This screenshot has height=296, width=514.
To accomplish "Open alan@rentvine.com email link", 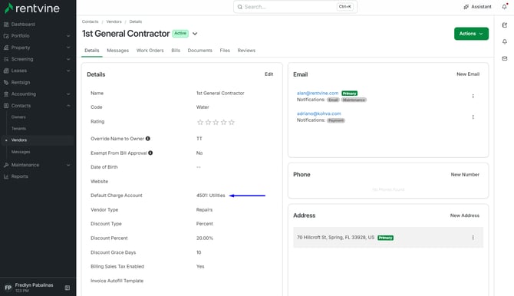I will tap(318, 93).
